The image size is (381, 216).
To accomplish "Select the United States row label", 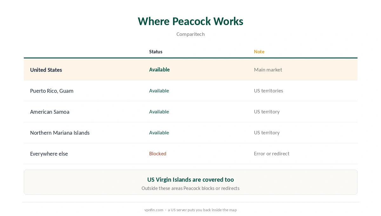I will coord(46,70).
